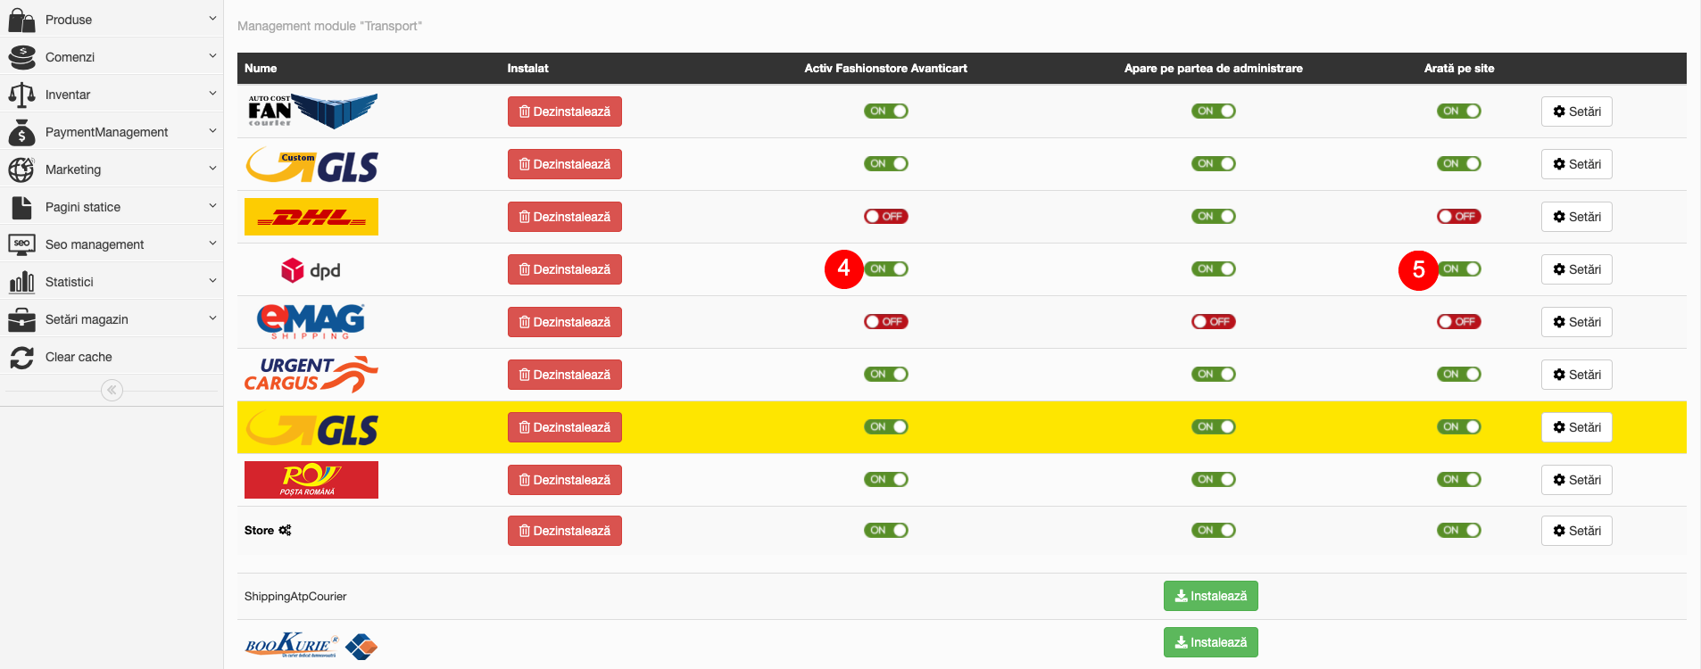This screenshot has height=669, width=1701.
Task: Click the Statistici bar chart icon
Action: (21, 282)
